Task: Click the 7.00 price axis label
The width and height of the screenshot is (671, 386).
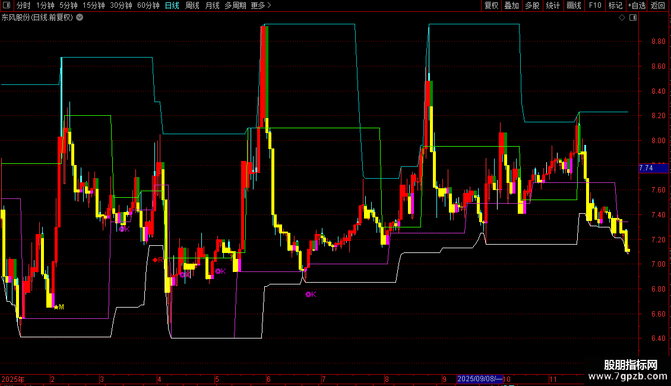Action: (x=658, y=264)
